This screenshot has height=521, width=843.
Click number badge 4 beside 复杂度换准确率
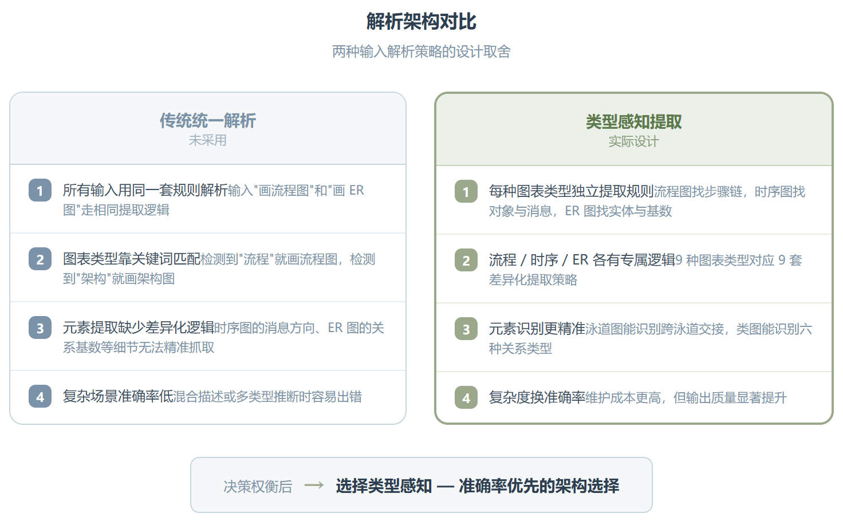(466, 398)
